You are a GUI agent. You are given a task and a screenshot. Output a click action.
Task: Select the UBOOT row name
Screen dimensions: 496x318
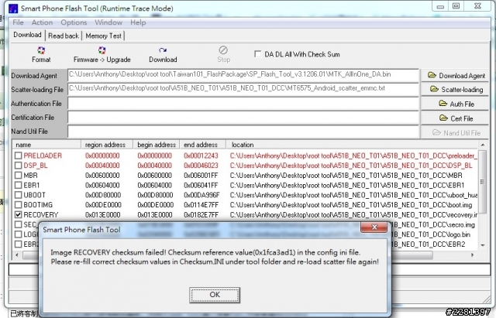click(x=34, y=195)
